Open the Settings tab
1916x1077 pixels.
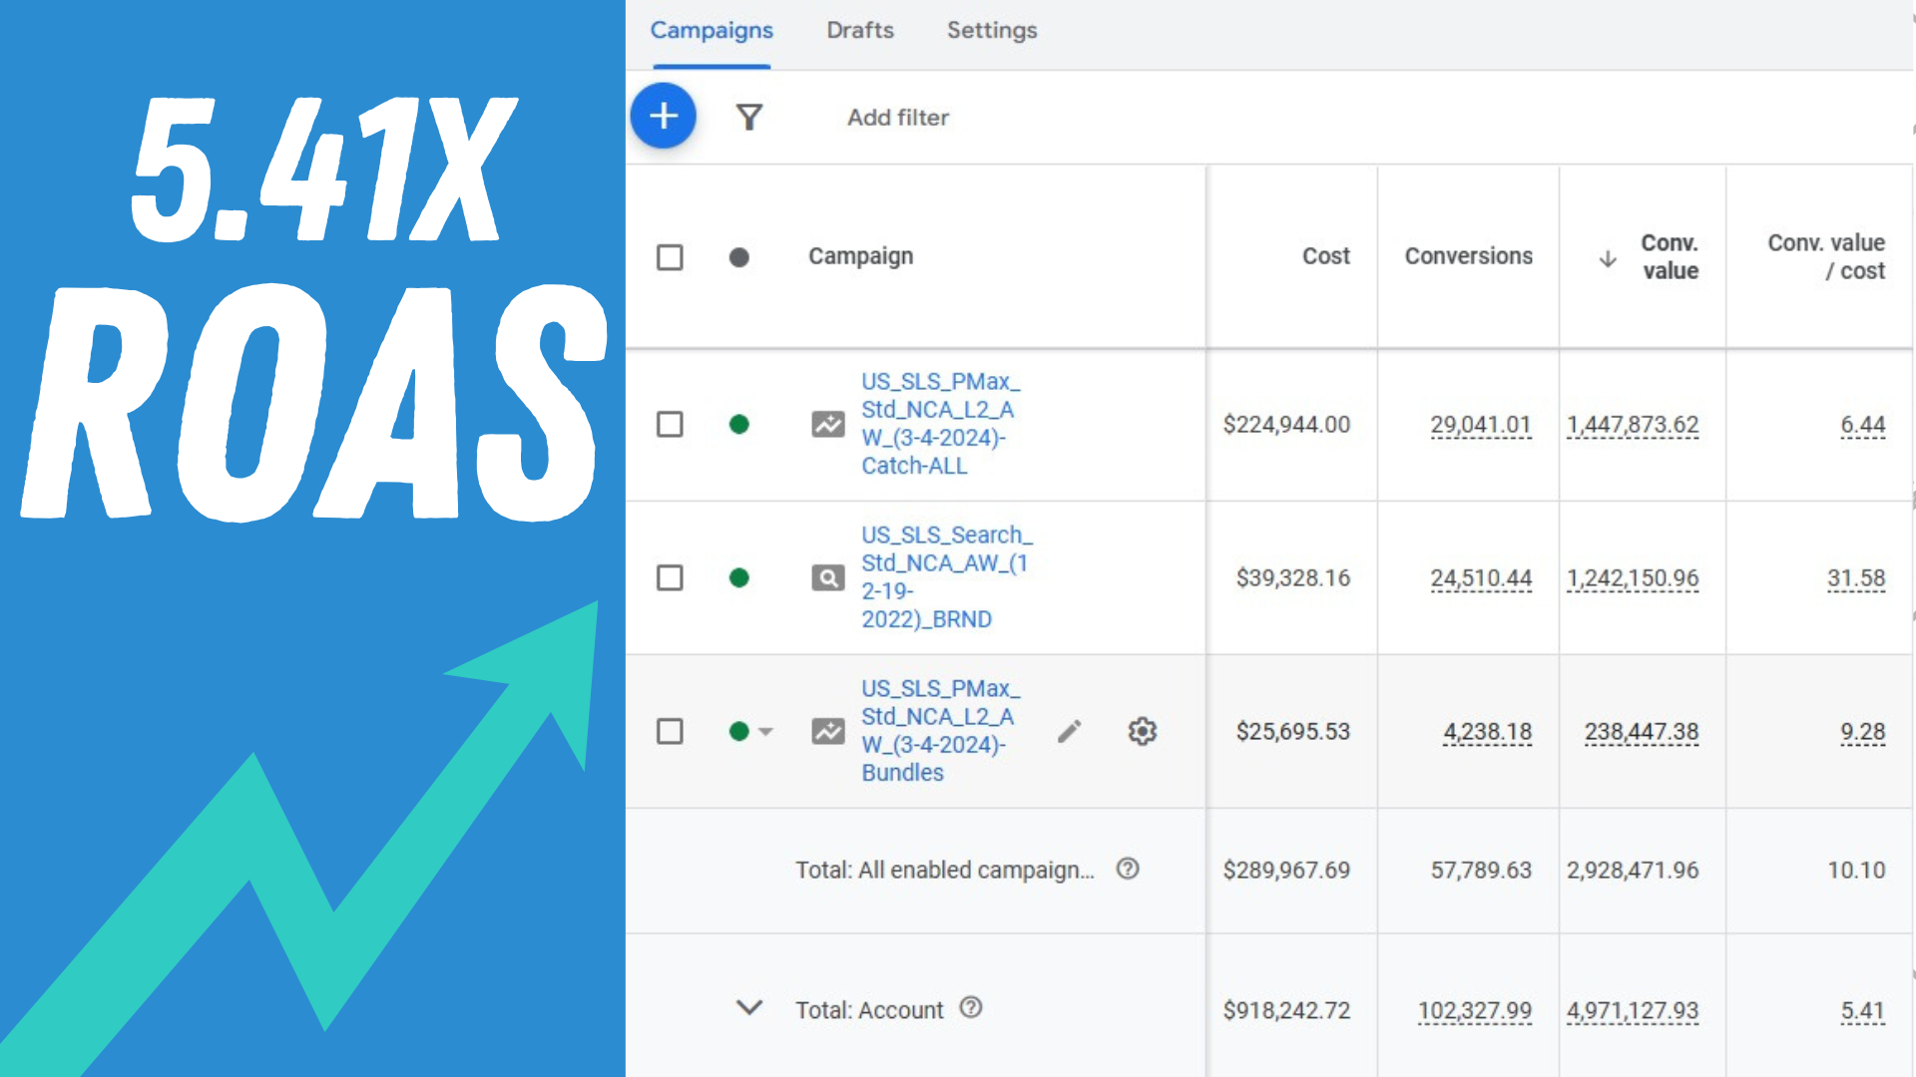(991, 31)
